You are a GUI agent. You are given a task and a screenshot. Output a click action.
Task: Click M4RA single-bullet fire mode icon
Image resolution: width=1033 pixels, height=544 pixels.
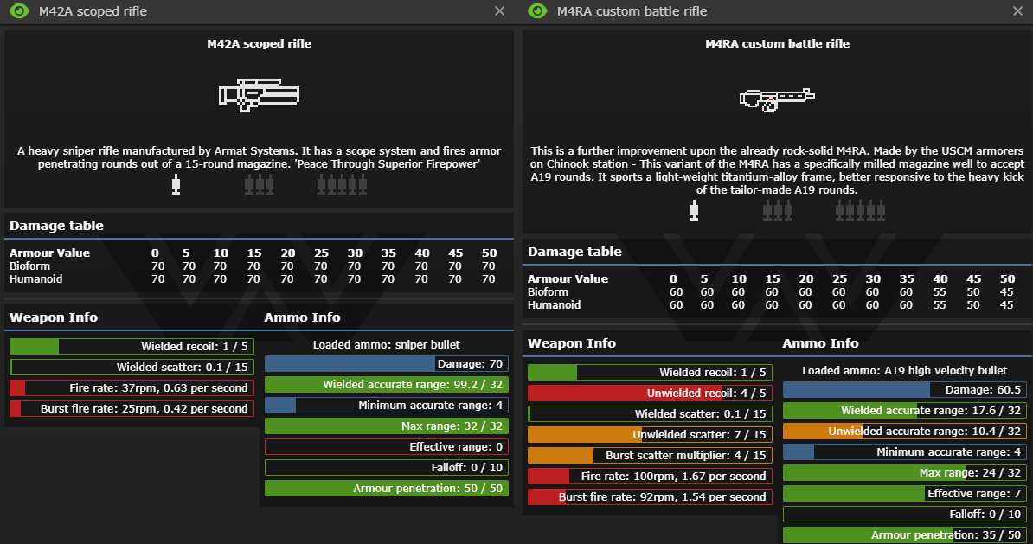click(x=694, y=210)
